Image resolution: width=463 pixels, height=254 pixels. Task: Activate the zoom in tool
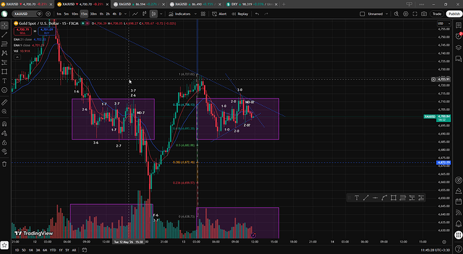[5, 111]
